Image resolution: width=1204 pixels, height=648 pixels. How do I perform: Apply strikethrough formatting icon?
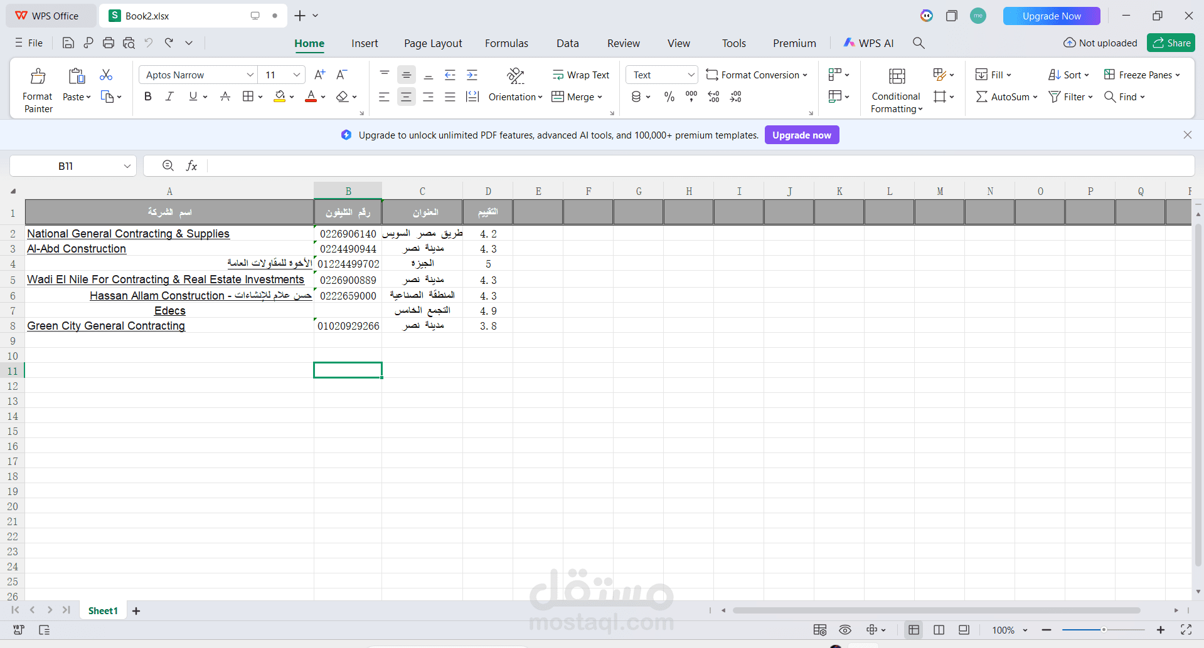tap(225, 97)
